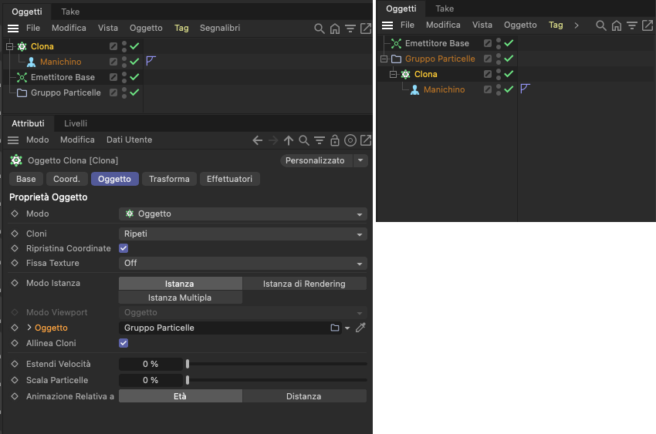656x434 pixels.
Task: Open the hamburger menu in the Attributi panel
Action: click(13, 140)
